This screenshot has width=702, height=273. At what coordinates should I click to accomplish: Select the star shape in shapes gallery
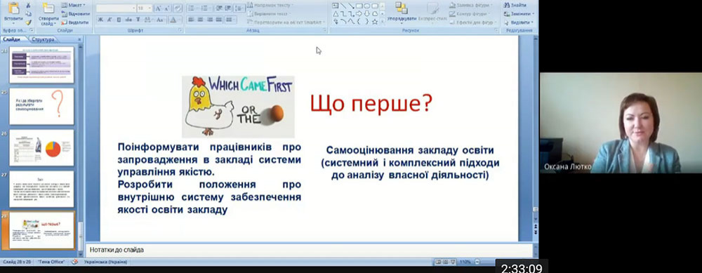375,22
